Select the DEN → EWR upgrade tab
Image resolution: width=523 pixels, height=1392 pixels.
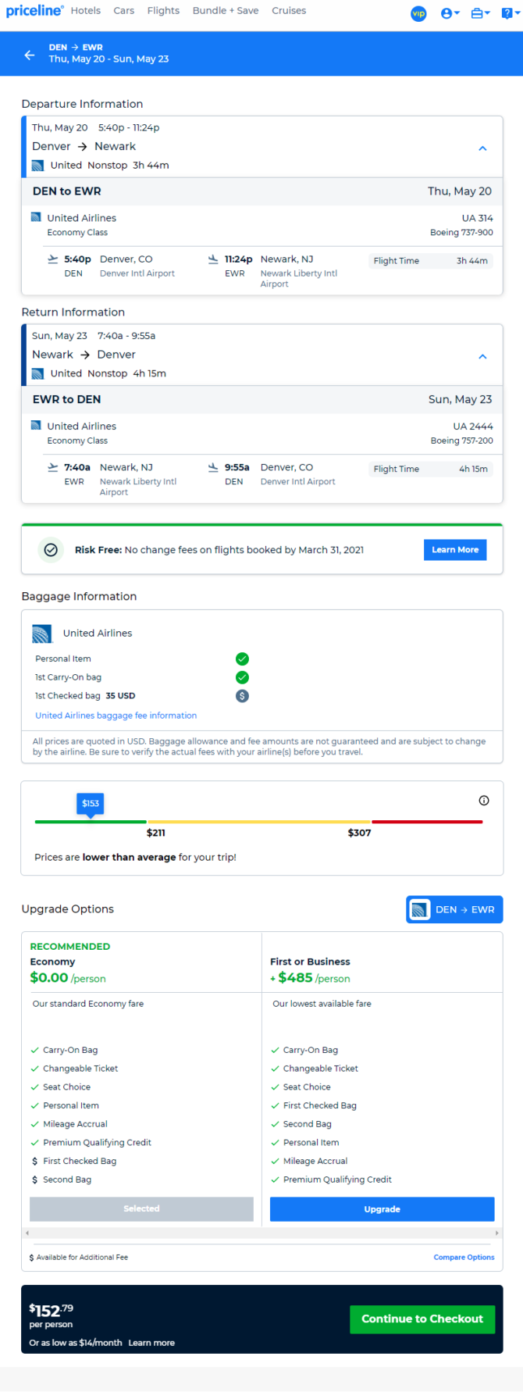click(x=454, y=909)
